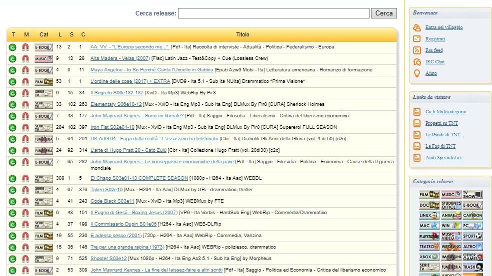Open release Tre per una grande rapina (1973)
This screenshot has height=276, width=492.
127,247
